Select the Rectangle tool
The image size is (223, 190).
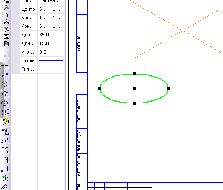[x=5, y=169]
